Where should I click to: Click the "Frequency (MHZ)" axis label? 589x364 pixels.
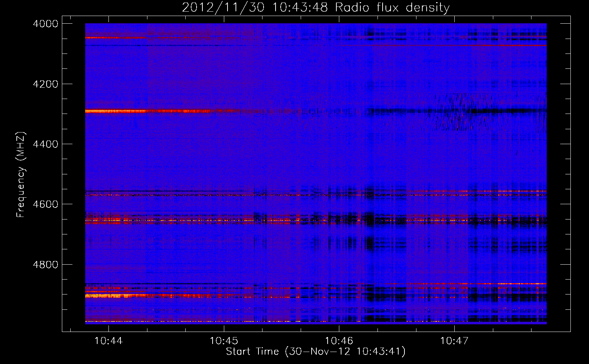point(21,175)
